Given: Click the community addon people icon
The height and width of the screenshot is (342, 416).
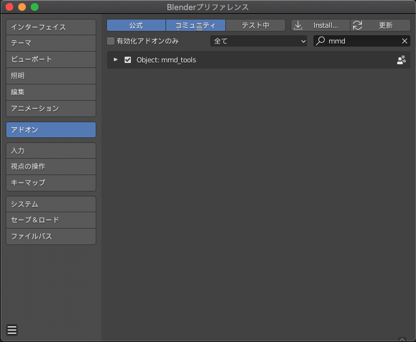Looking at the screenshot, I should coord(401,60).
